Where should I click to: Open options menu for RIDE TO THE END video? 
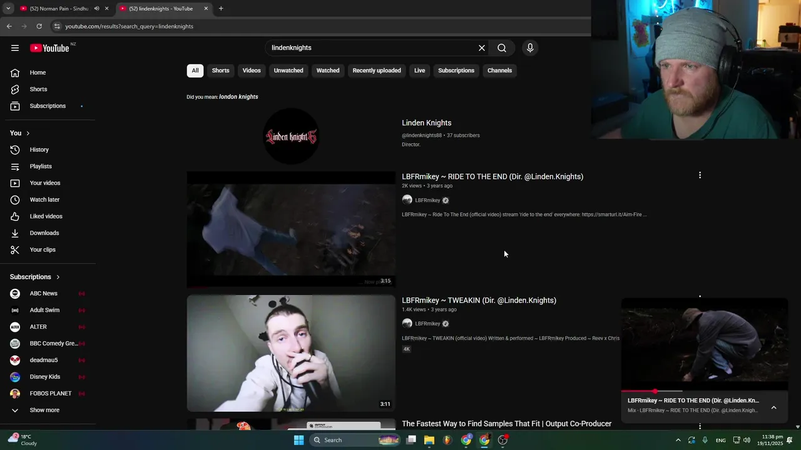[x=700, y=176]
